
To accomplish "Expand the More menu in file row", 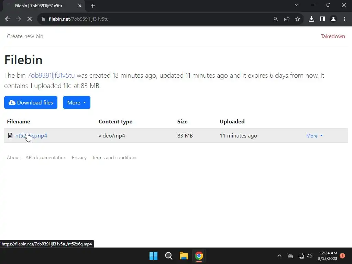I will click(315, 135).
